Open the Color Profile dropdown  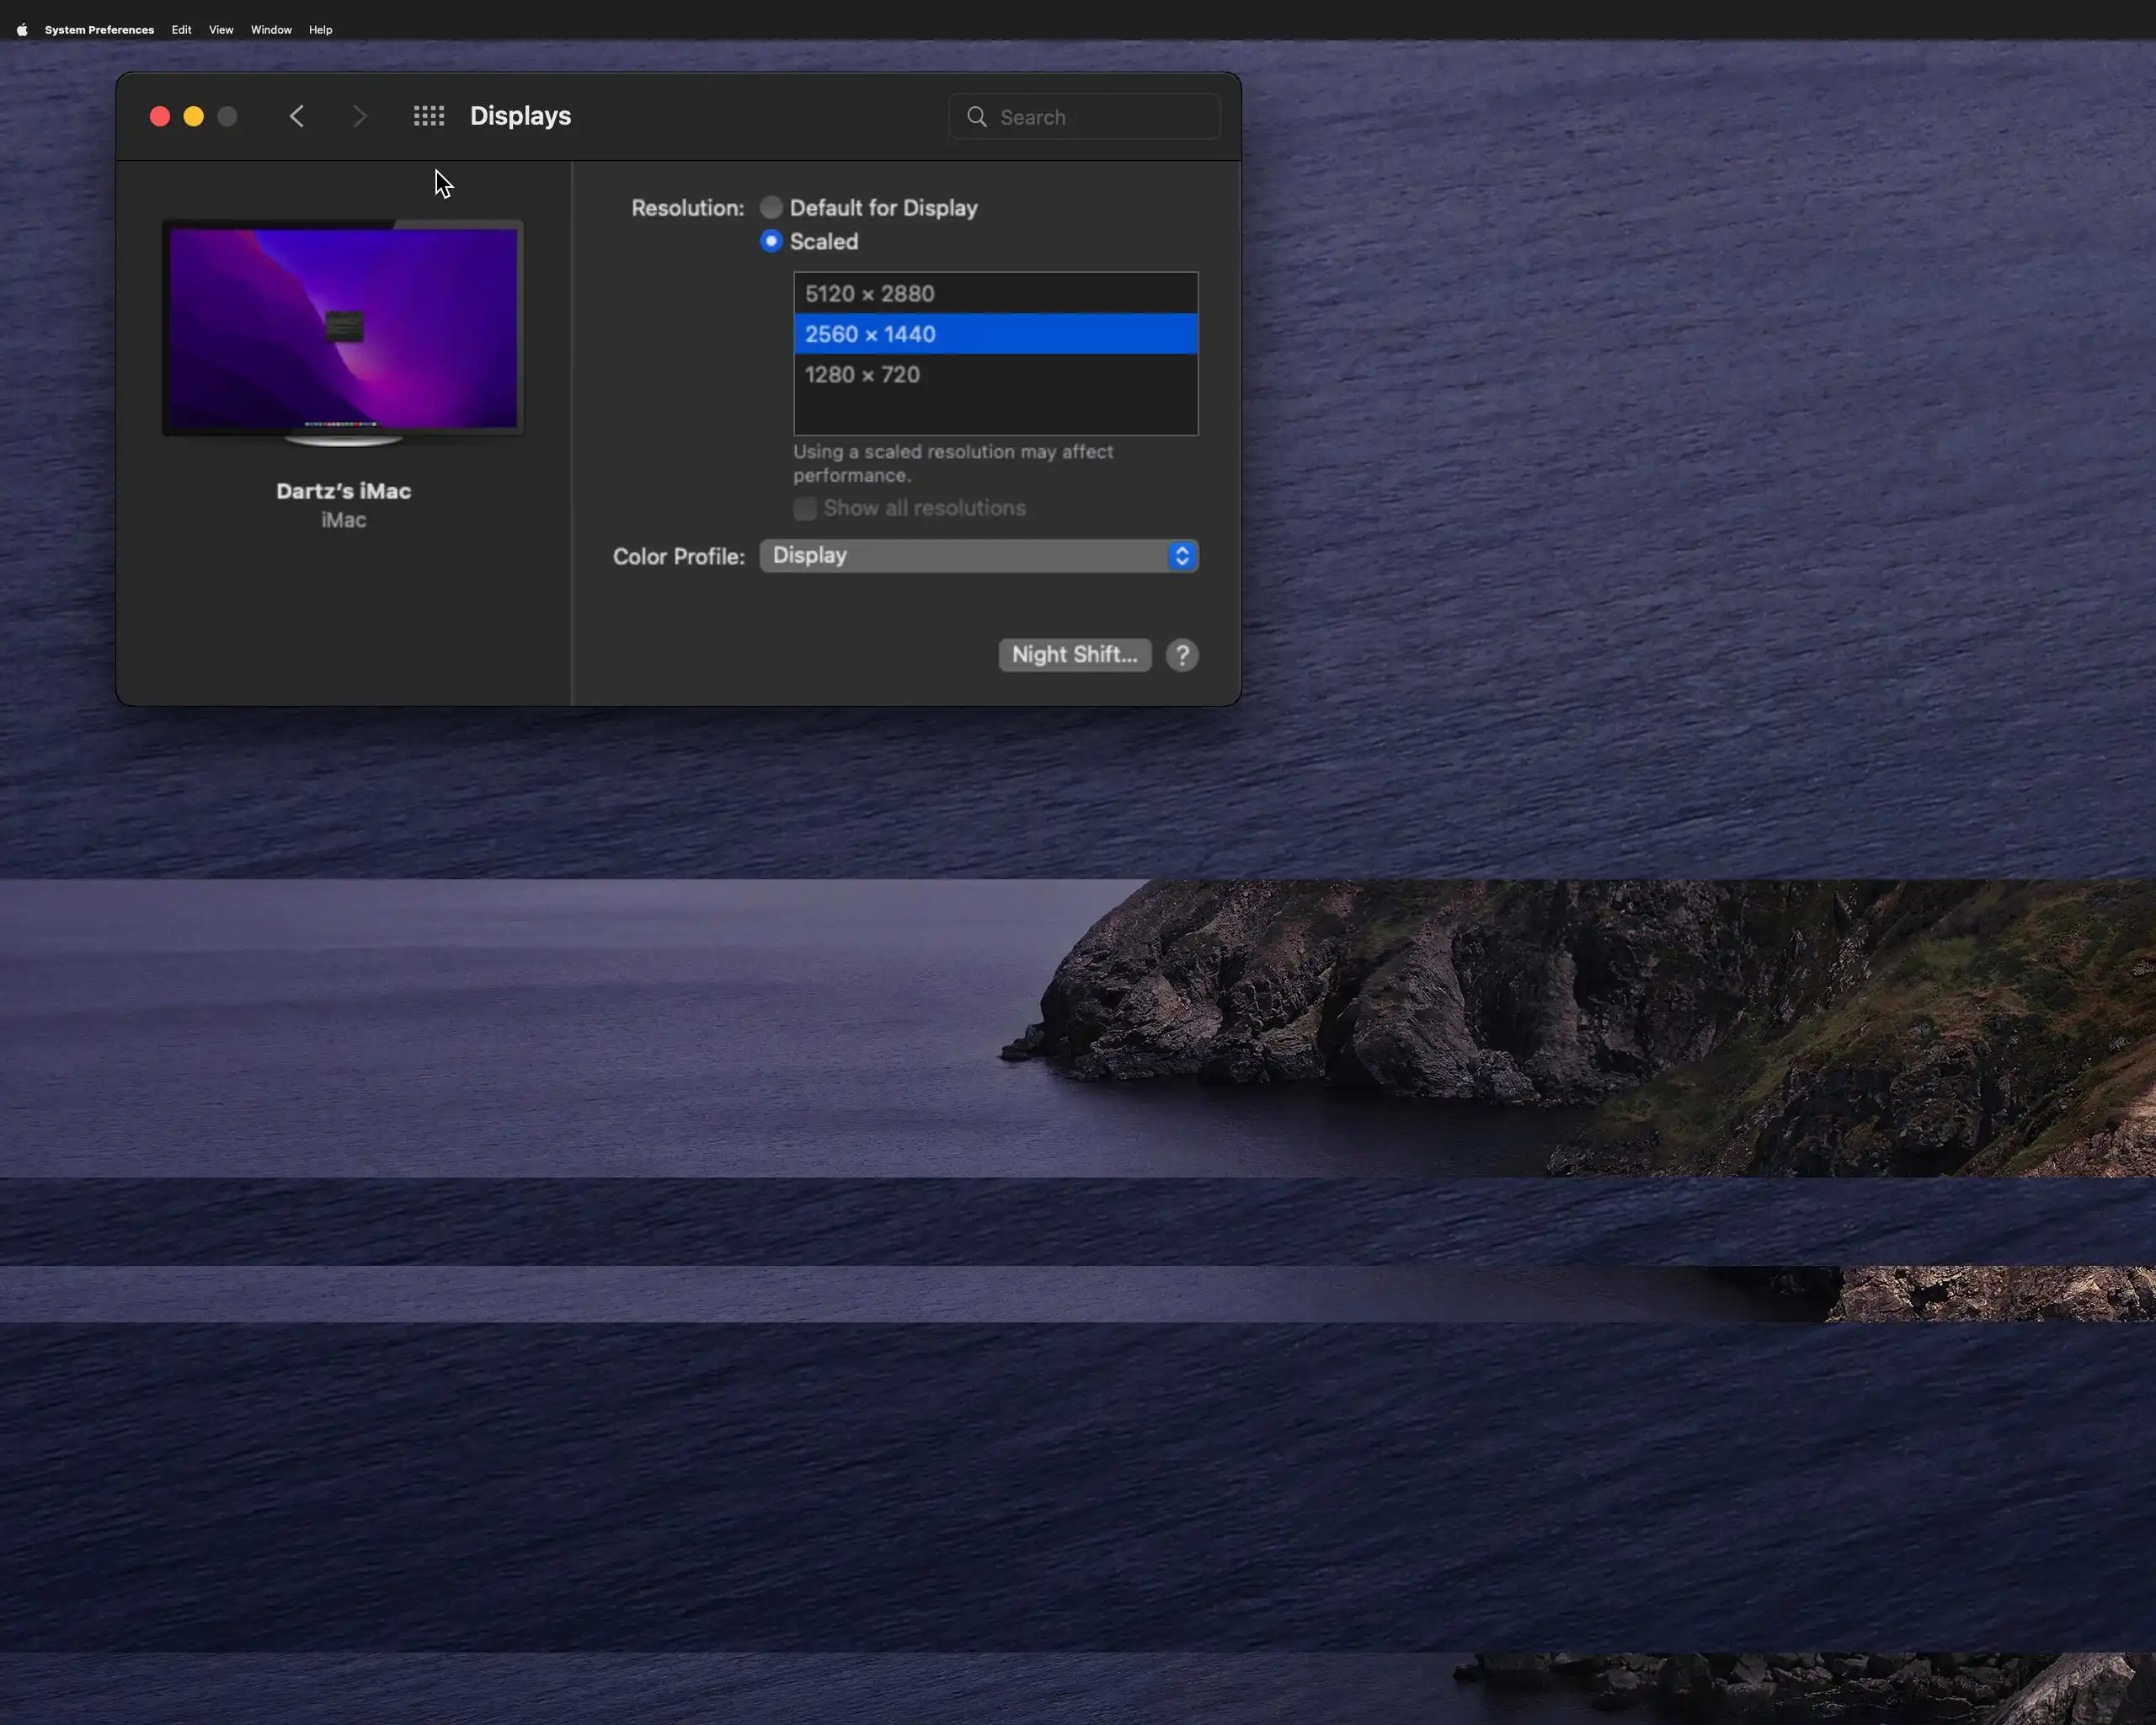tap(965, 556)
